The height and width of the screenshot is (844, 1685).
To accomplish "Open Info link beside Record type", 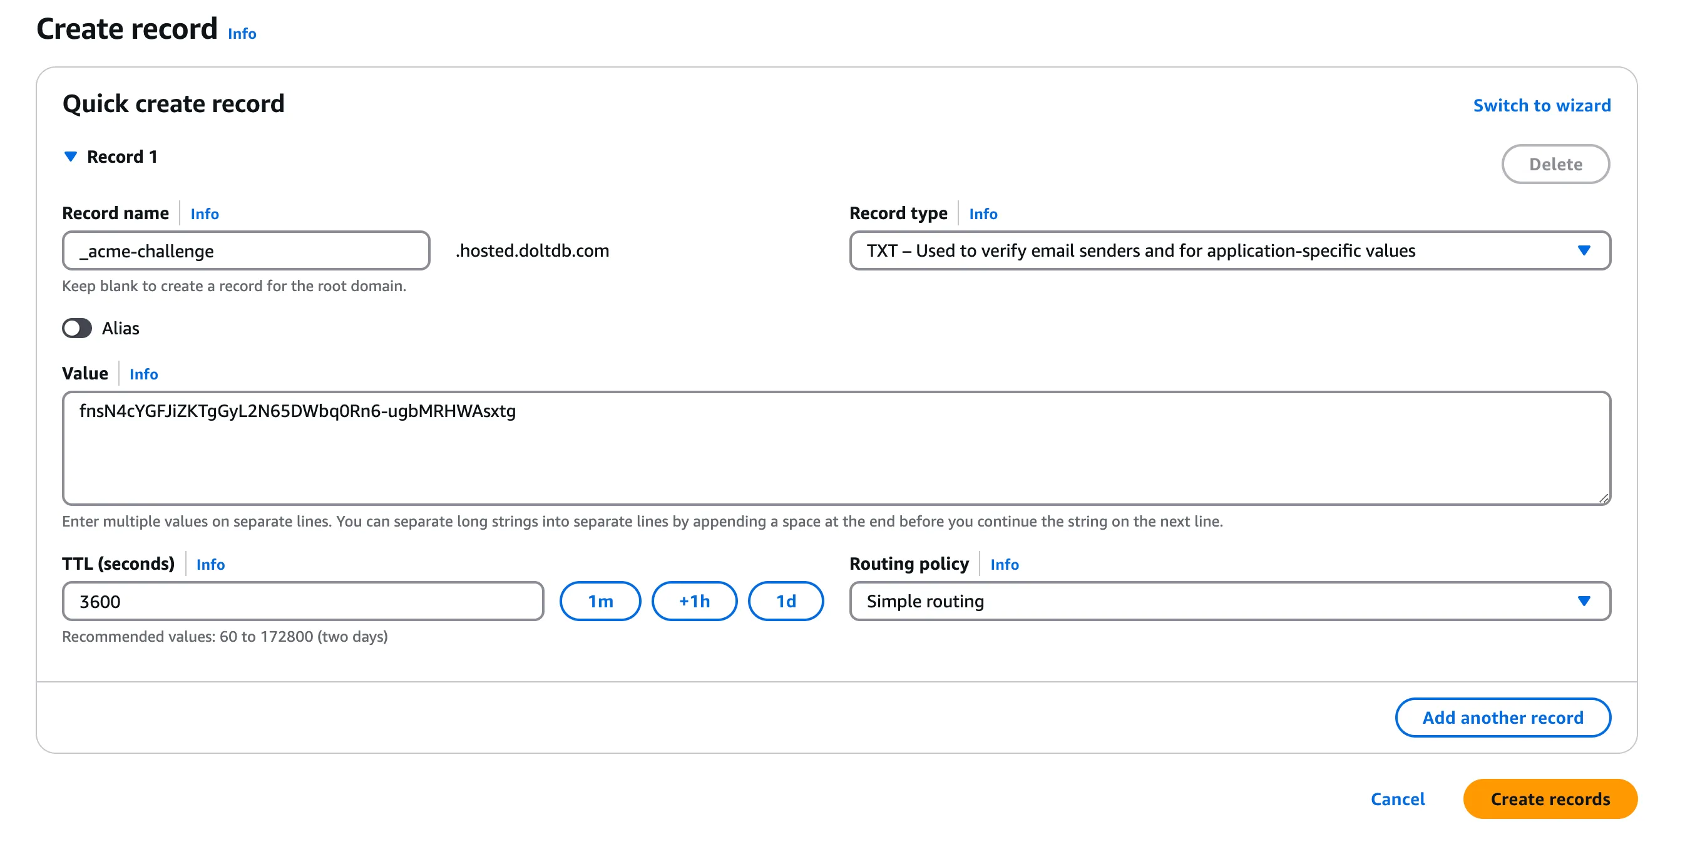I will [983, 214].
